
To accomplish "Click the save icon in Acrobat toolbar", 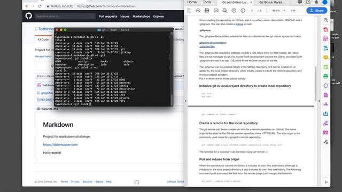I will coord(189,11).
